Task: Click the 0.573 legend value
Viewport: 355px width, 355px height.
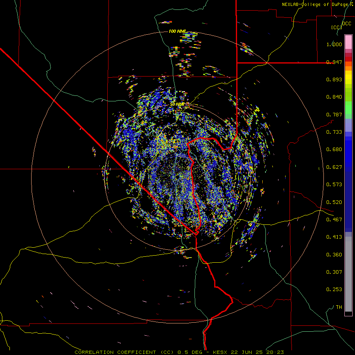Action: (334, 185)
